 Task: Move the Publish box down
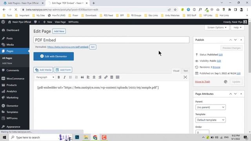[x=235, y=40]
